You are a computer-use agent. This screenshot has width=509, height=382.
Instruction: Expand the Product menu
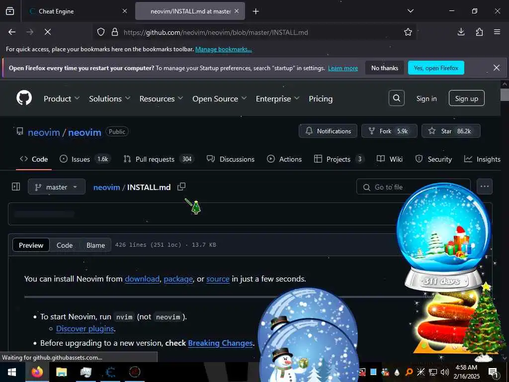[61, 99]
